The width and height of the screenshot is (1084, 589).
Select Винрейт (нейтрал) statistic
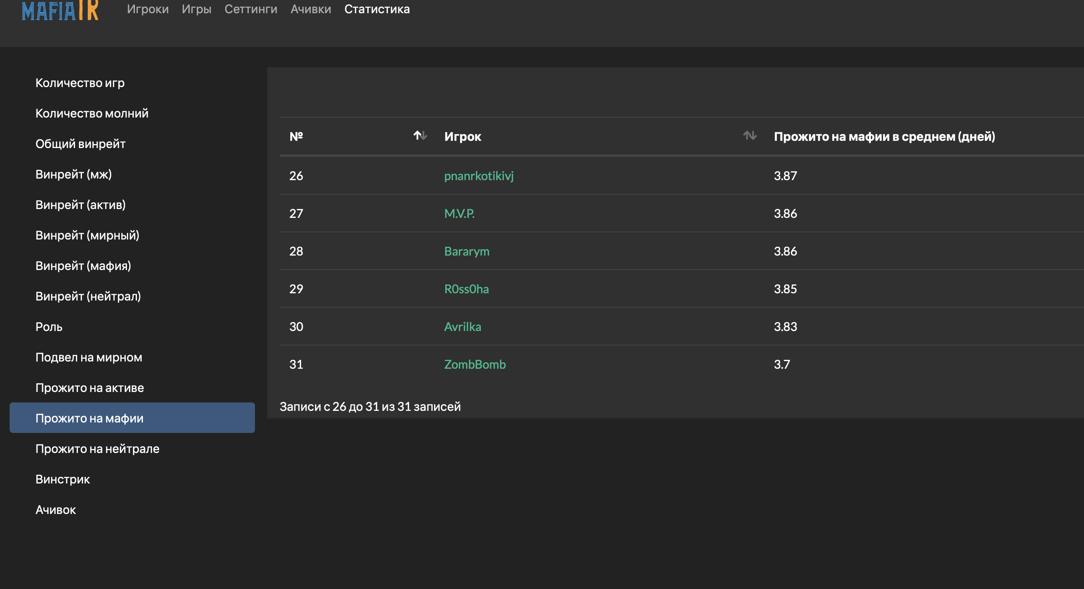click(132, 296)
